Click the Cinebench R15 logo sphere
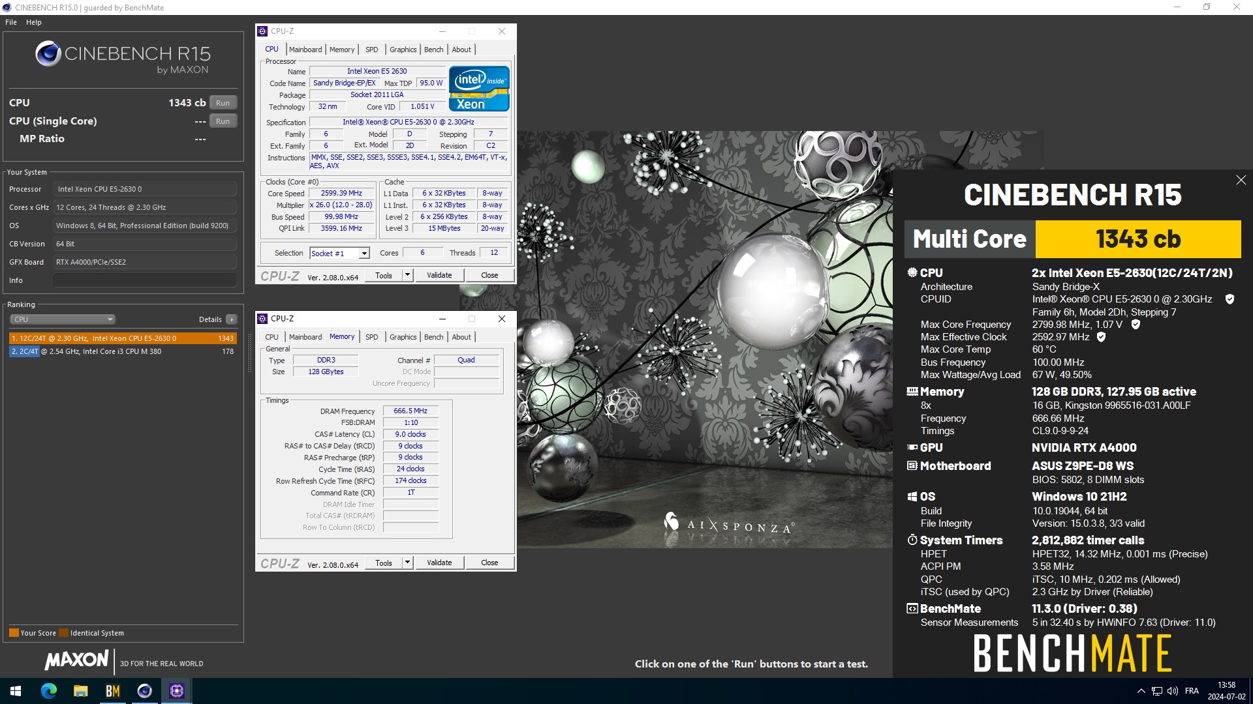Screen dimensions: 1253x704 48,53
